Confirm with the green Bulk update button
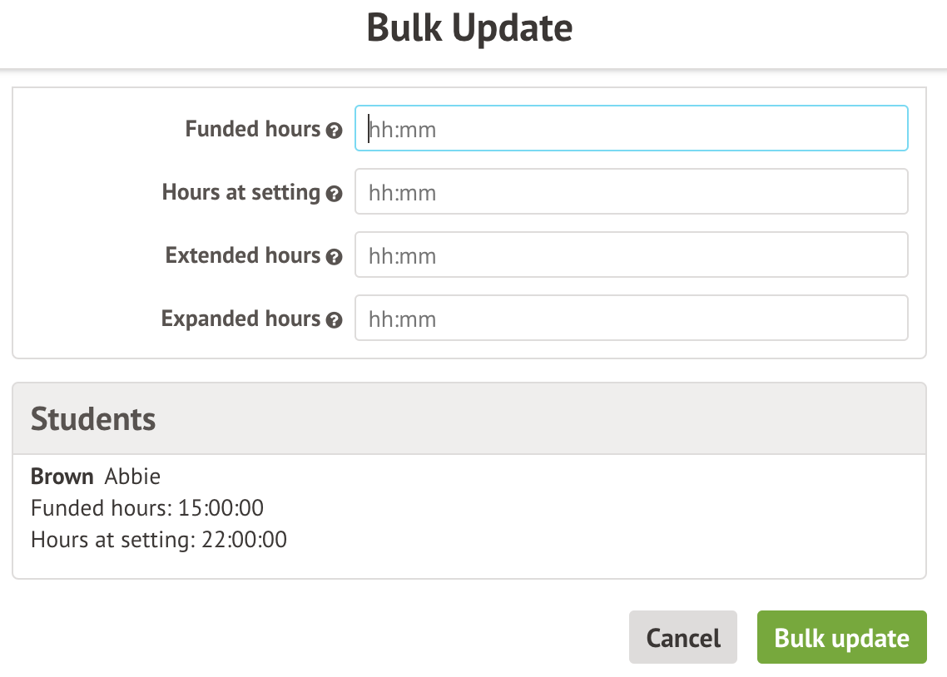Viewport: 947px width, 677px height. point(841,638)
